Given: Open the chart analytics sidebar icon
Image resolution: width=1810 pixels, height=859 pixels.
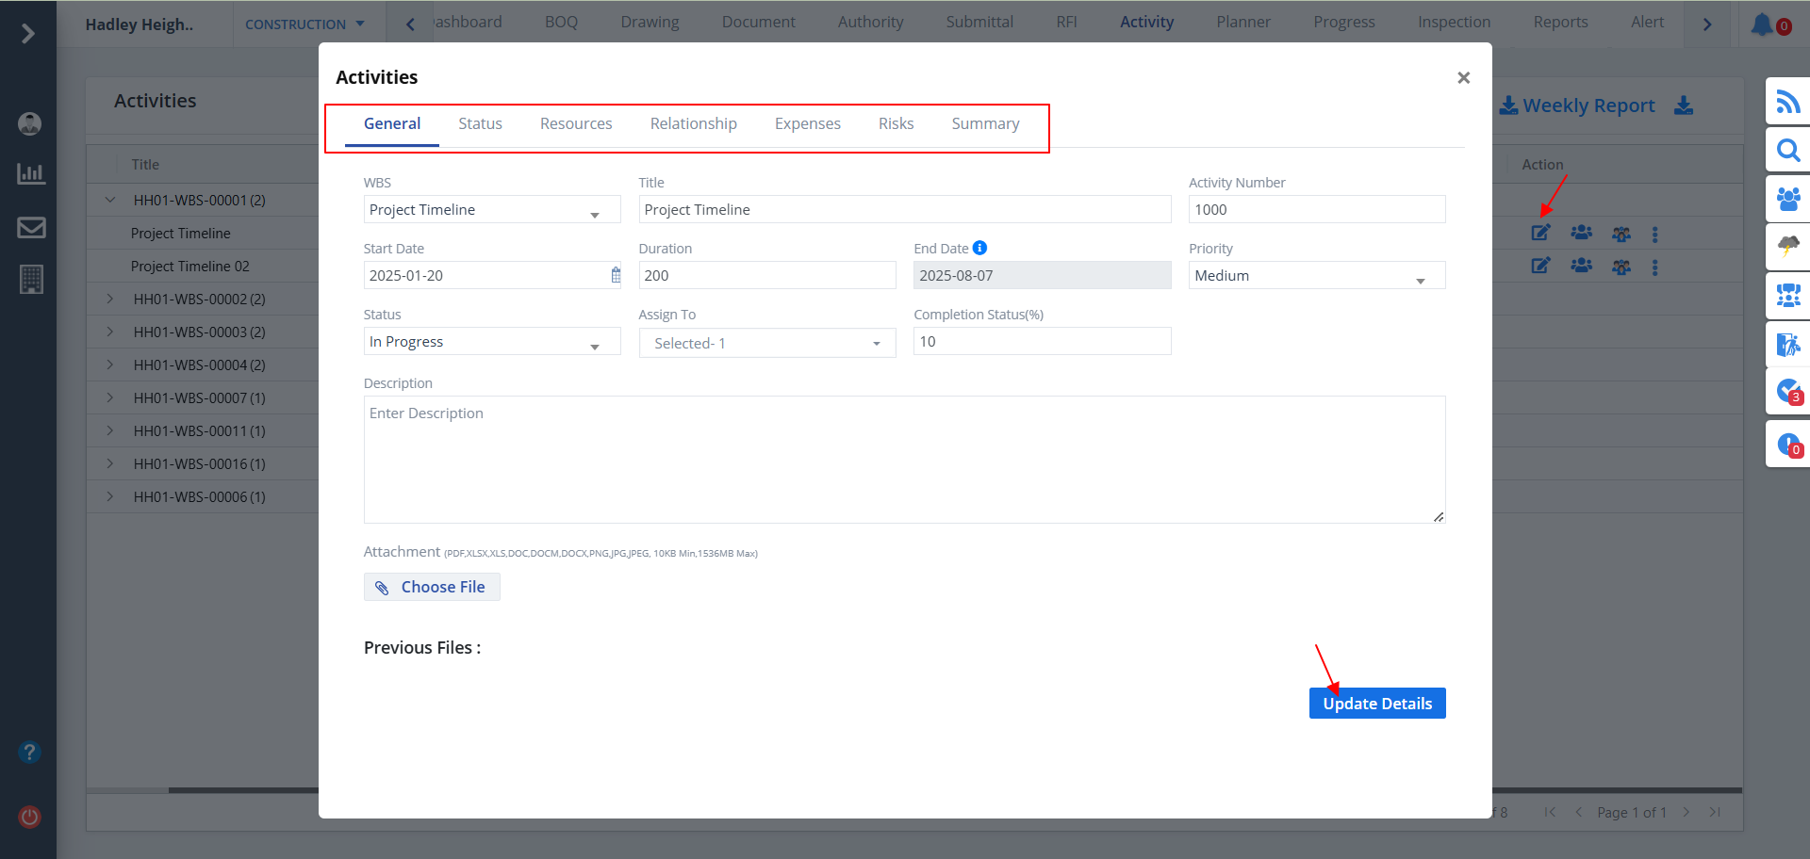Looking at the screenshot, I should point(31,173).
